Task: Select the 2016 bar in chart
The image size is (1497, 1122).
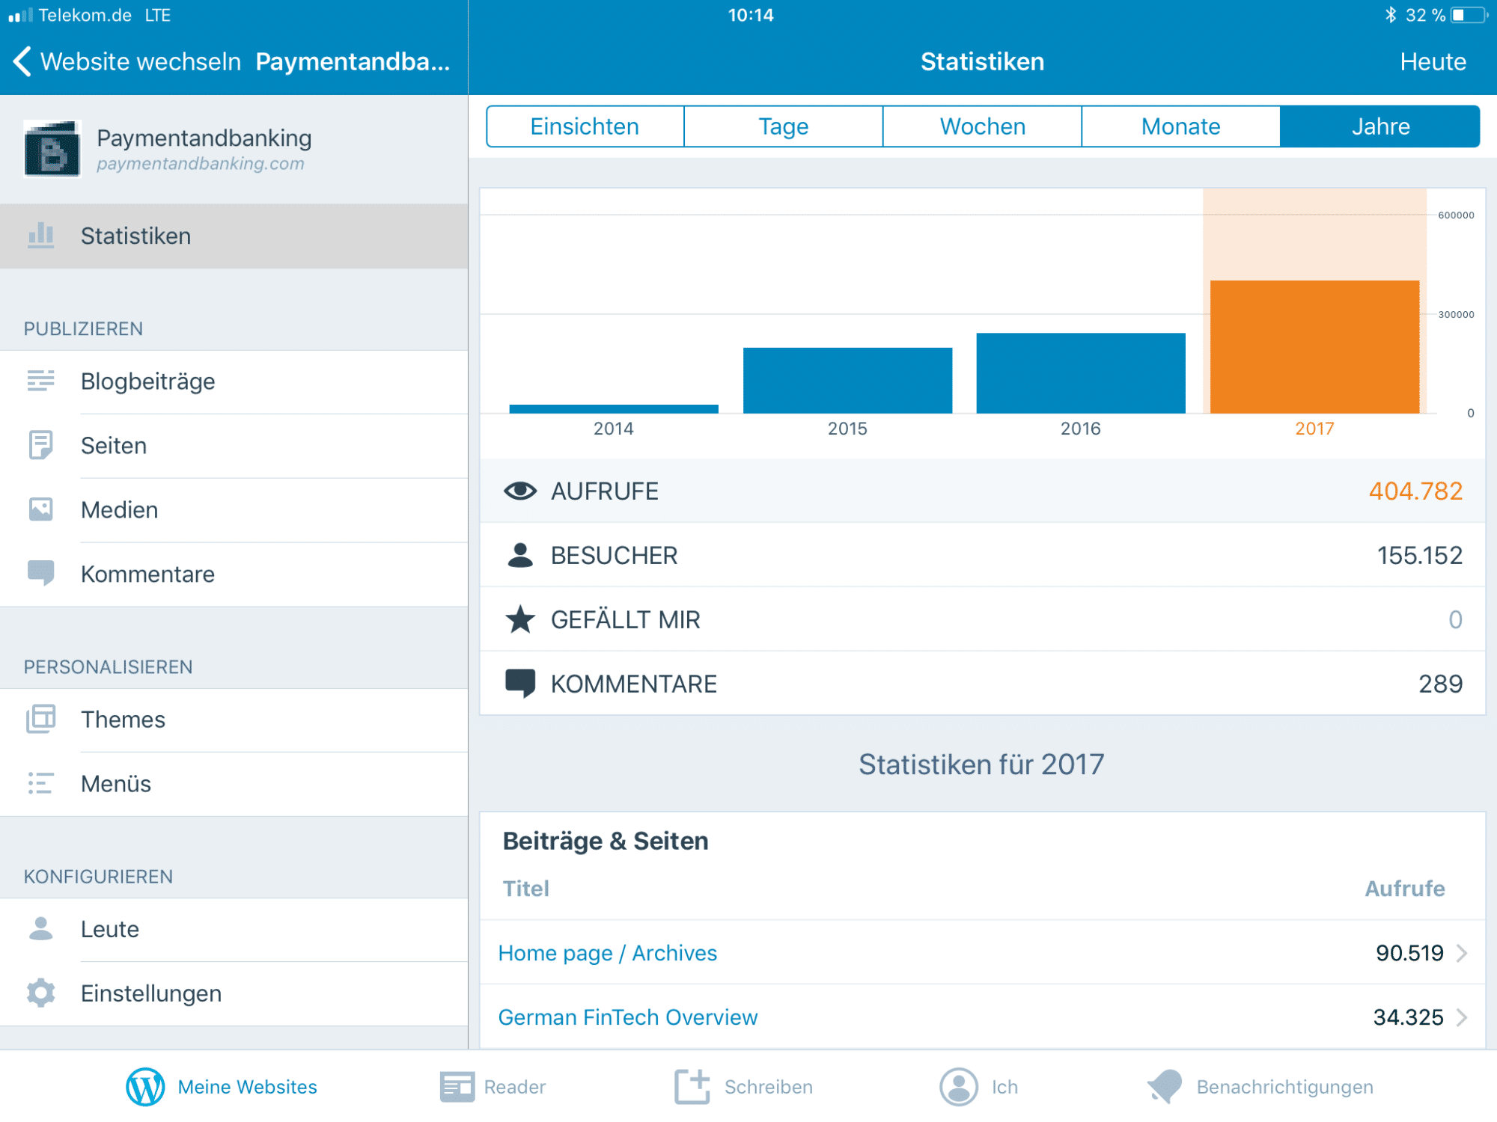Action: point(1081,373)
